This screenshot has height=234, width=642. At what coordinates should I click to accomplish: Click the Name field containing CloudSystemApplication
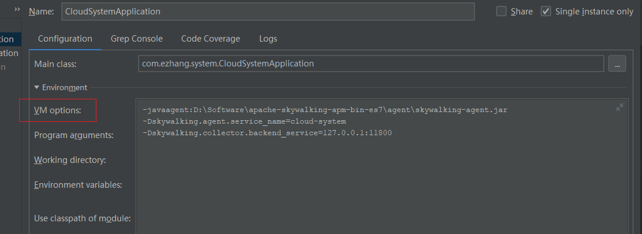pyautogui.click(x=268, y=12)
